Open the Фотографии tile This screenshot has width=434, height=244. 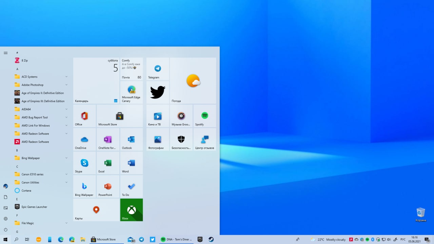pos(158,139)
